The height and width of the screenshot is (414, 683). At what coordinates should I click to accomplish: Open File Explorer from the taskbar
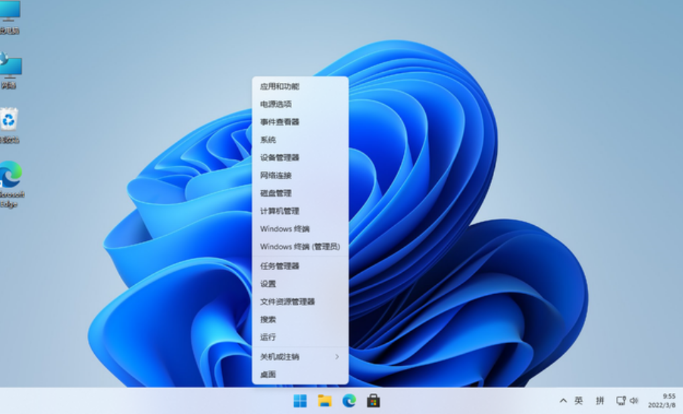(x=325, y=401)
